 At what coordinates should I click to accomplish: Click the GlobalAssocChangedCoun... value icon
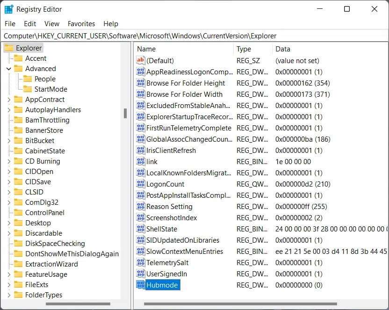140,139
